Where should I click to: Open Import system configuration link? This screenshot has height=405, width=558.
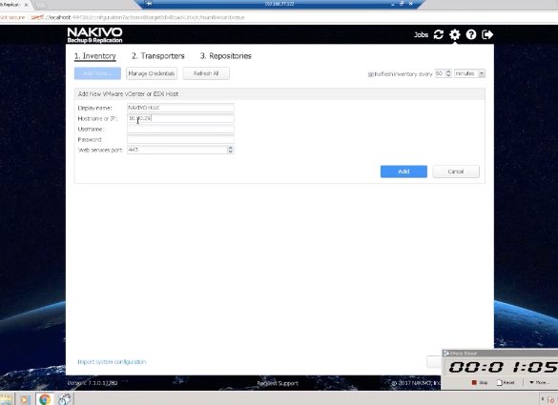[112, 361]
